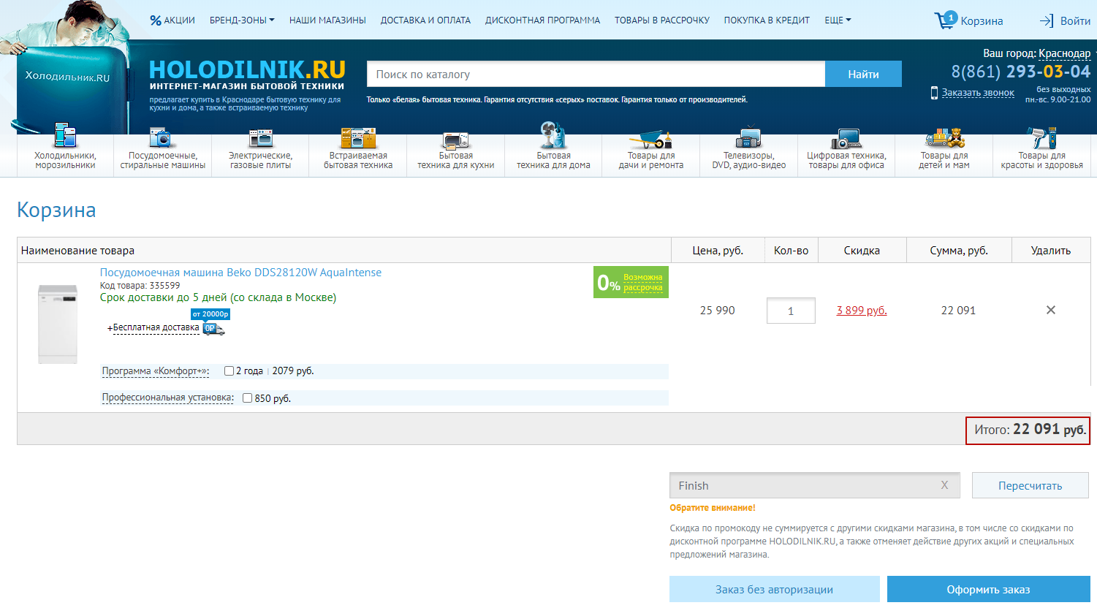1097x608 pixels.
Task: Open kids and moms goods category icon
Action: click(x=944, y=137)
